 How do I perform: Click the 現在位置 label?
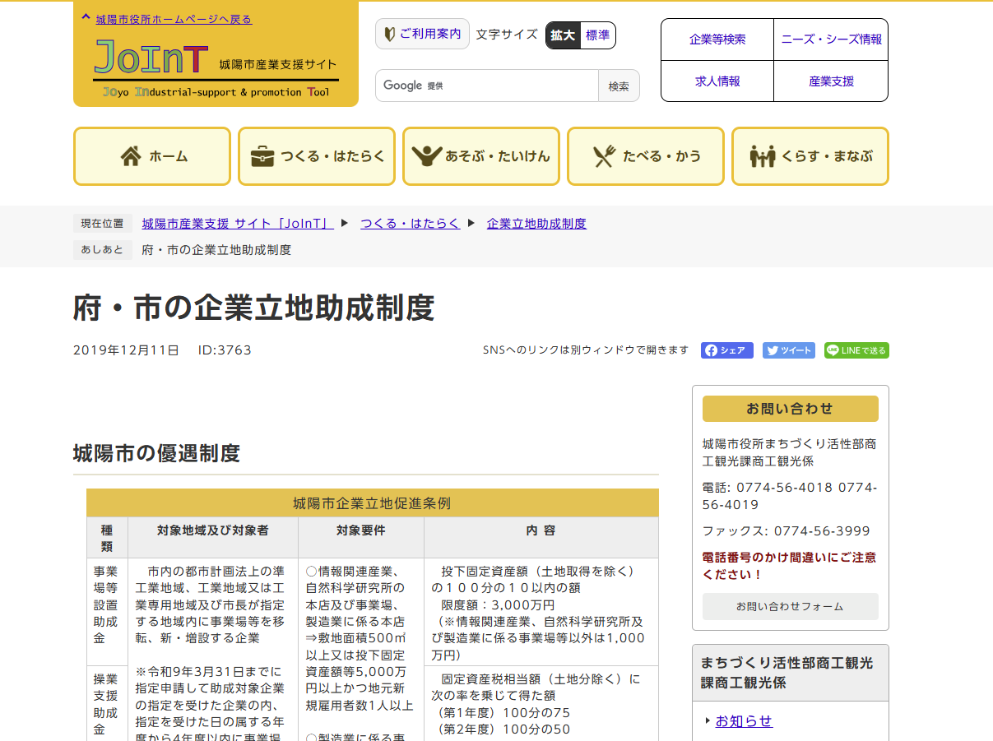[103, 224]
